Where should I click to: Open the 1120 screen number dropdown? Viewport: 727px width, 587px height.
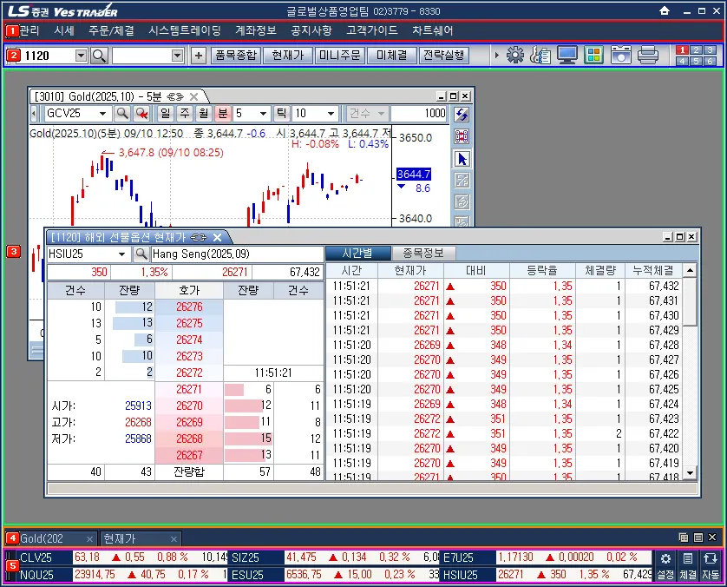coord(82,56)
